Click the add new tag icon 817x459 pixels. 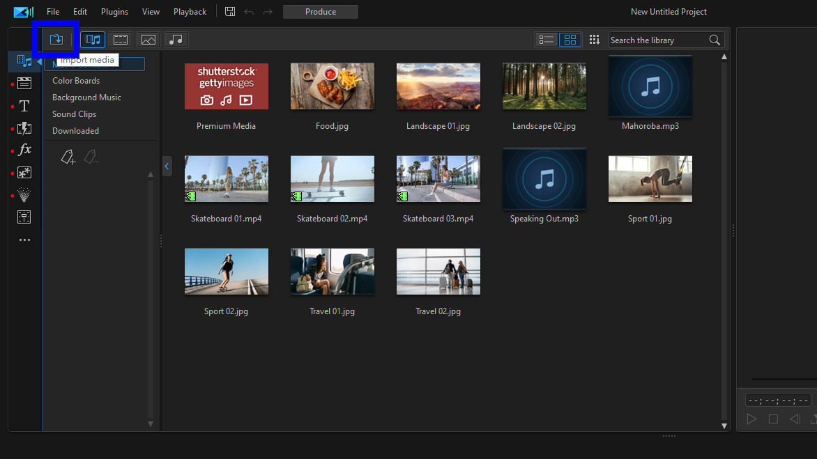pos(68,157)
